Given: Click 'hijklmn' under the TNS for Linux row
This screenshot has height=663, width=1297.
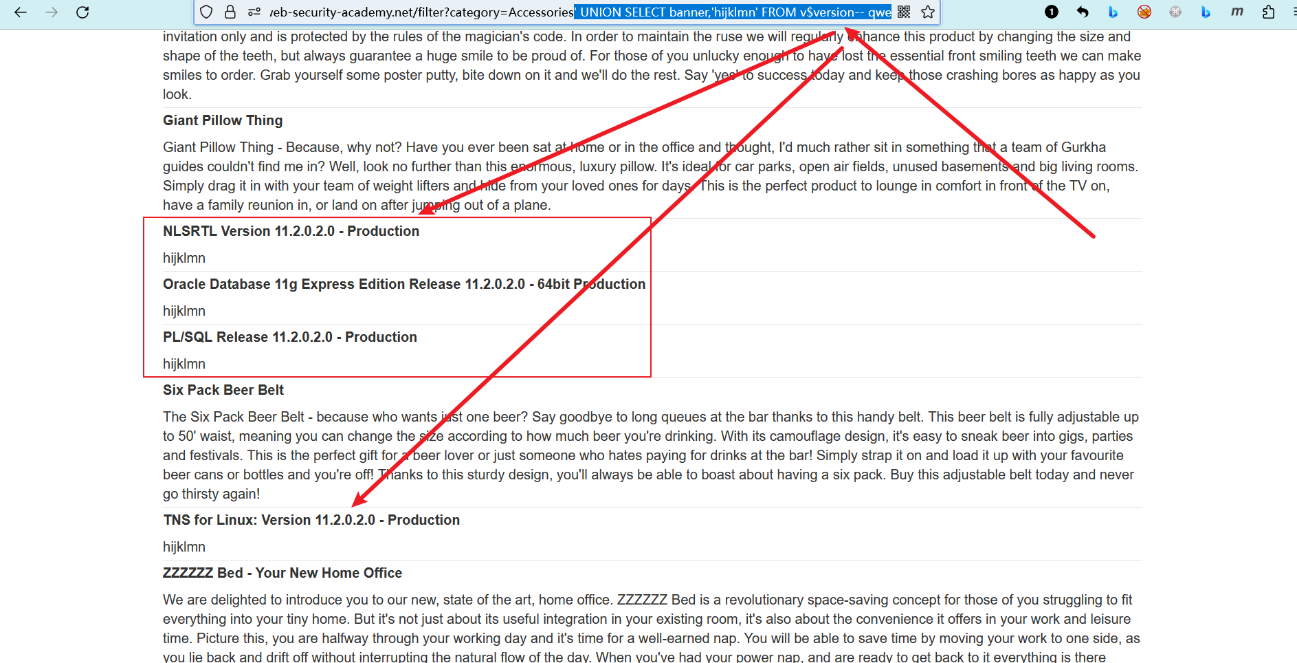Looking at the screenshot, I should [184, 547].
